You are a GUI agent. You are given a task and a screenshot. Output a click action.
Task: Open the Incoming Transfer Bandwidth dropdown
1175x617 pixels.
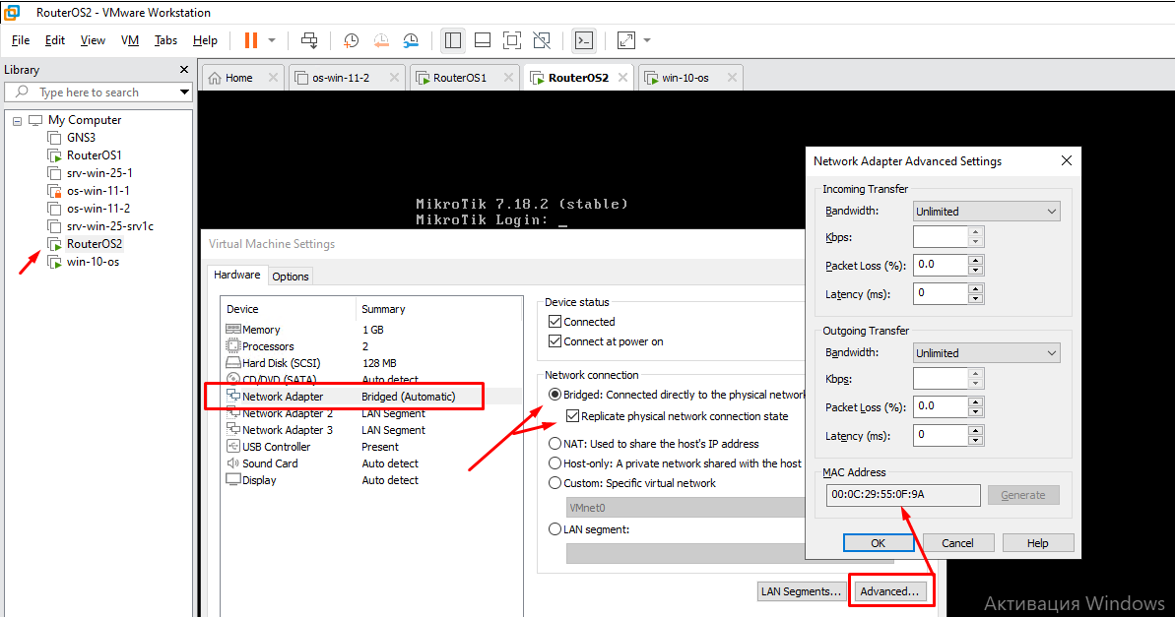pyautogui.click(x=986, y=212)
